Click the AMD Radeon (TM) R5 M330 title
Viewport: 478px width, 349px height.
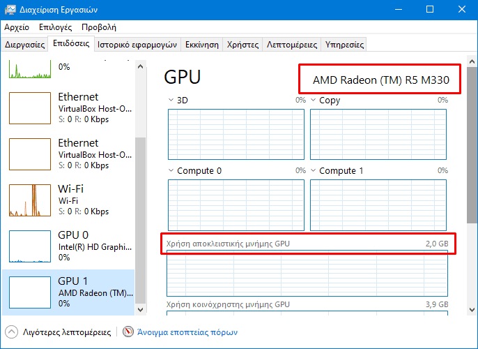tap(380, 80)
